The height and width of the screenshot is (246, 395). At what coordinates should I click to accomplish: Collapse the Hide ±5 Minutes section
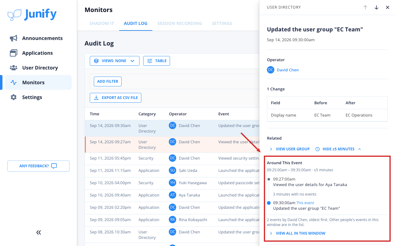pos(338,149)
